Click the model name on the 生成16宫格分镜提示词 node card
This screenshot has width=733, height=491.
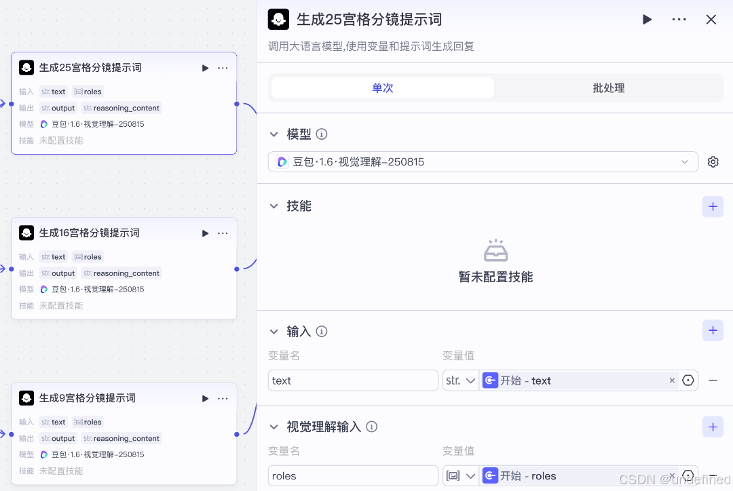(x=98, y=289)
